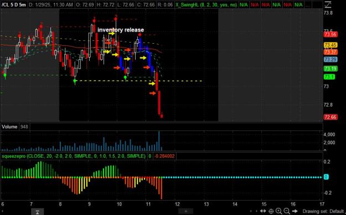This screenshot has height=215, width=346.
Task: Click the green 73.1 price bubble
Action: point(329,77)
